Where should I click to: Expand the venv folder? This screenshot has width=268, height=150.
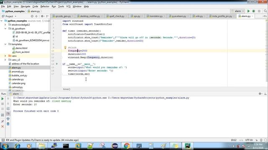[x=5, y=56]
